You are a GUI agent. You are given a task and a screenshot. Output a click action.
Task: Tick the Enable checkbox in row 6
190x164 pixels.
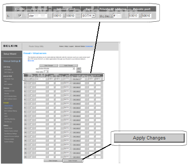tap(31, 100)
